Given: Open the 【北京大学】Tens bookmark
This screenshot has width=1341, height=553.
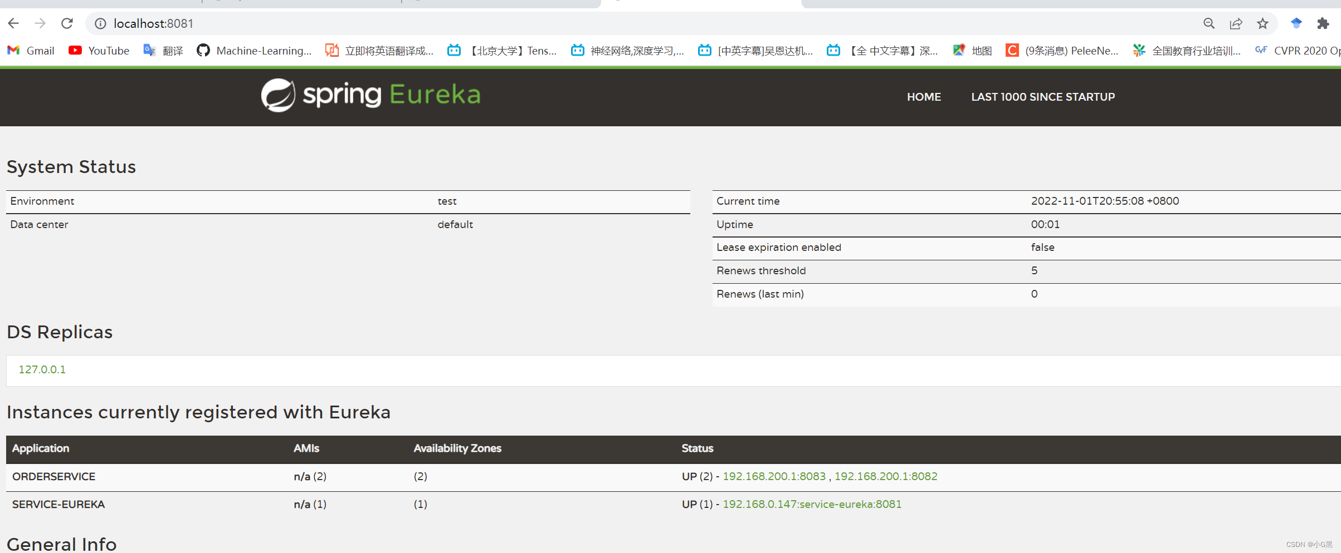Looking at the screenshot, I should (x=502, y=51).
